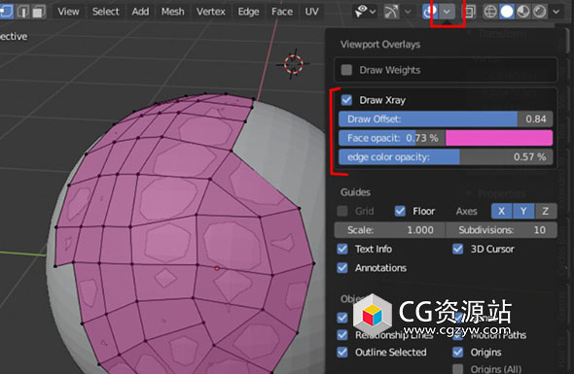Screen dimensions: 574x374
Task: Click the grid Scale value field
Action: (x=389, y=230)
